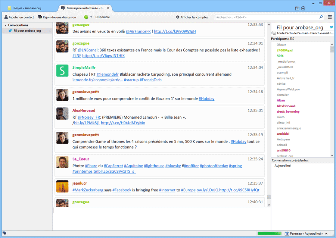Click the topic icon beside 'Toute l'actu de l'e-mail'

tap(273, 33)
